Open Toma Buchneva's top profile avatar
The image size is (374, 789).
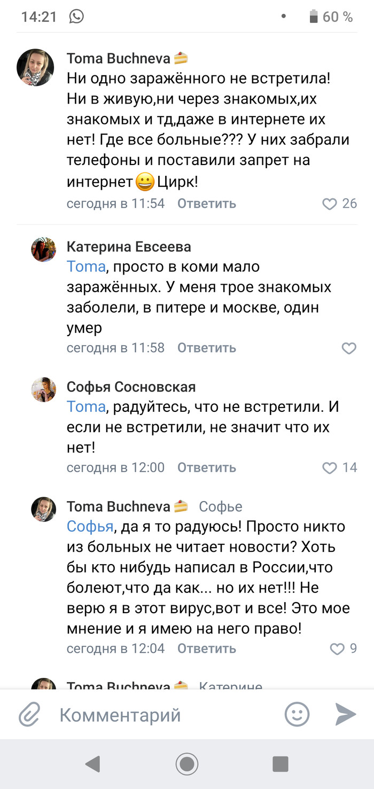point(35,67)
